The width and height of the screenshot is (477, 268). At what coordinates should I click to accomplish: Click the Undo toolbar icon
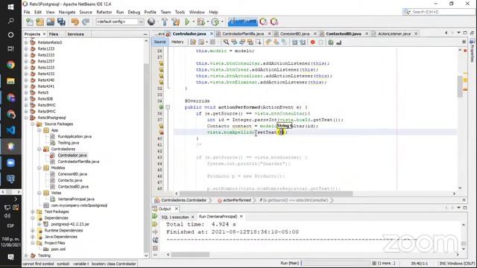(x=75, y=22)
